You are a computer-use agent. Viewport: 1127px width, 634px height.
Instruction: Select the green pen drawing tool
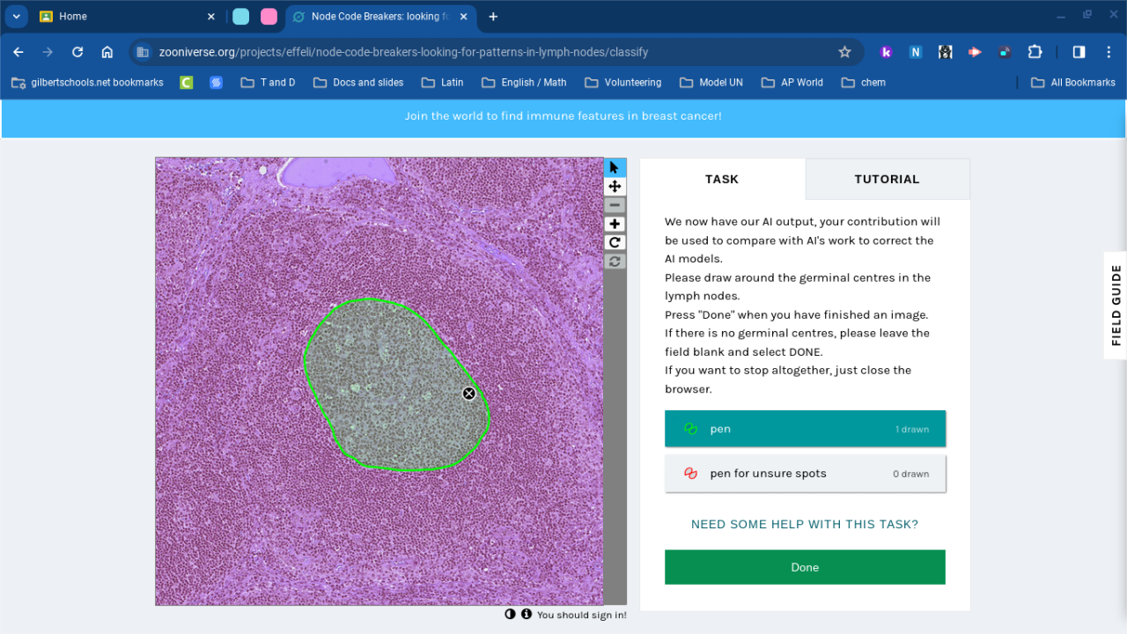click(x=805, y=429)
